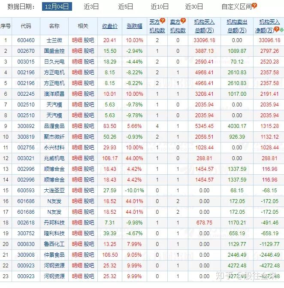Click stock code 000830

tap(26, 244)
